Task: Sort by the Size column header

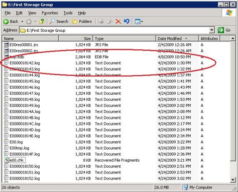Action: coord(75,39)
